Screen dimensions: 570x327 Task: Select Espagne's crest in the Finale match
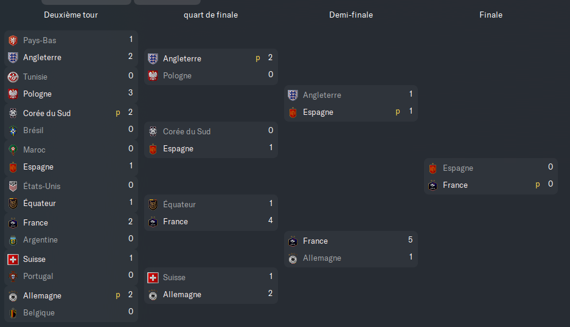433,168
